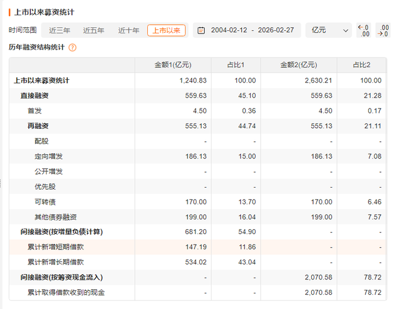Collapse the 再融资 row group
The width and height of the screenshot is (396, 309).
(x=38, y=126)
